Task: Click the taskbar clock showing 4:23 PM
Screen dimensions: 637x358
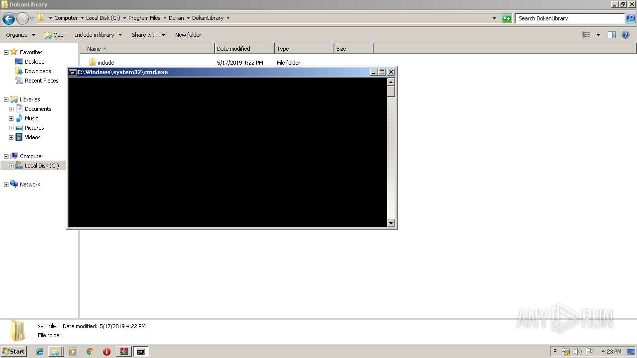Action: pos(611,352)
